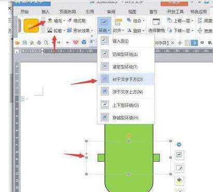The width and height of the screenshot is (213, 192).
Task: Add a new document tab with plus
Action: tap(180, 43)
